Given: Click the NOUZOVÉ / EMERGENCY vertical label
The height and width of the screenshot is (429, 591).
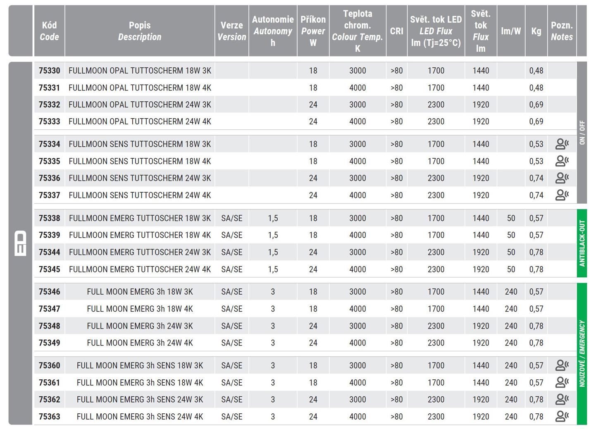Looking at the screenshot, I should tap(582, 354).
